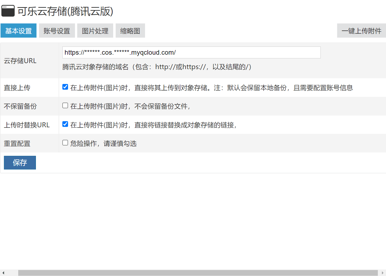386x276 pixels.
Task: Click the text 直接将链接替换成对象存储的链接
Action: point(184,125)
